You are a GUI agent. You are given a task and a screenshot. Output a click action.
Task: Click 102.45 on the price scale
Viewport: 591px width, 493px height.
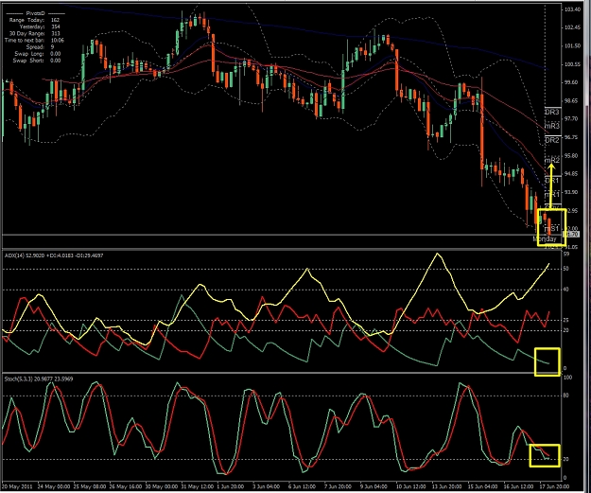[x=573, y=27]
